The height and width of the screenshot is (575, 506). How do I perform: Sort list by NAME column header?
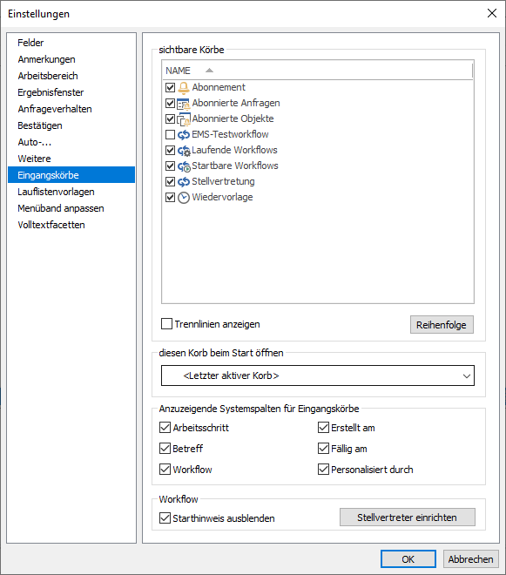(317, 71)
